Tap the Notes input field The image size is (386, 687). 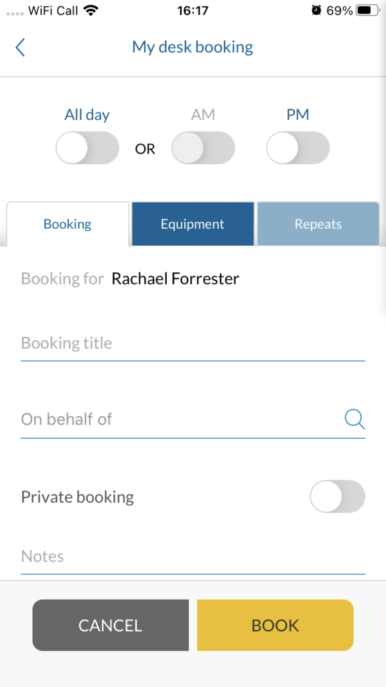pyautogui.click(x=192, y=557)
